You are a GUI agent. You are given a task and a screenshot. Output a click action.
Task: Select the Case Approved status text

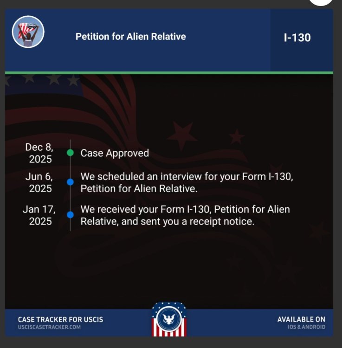pyautogui.click(x=115, y=153)
